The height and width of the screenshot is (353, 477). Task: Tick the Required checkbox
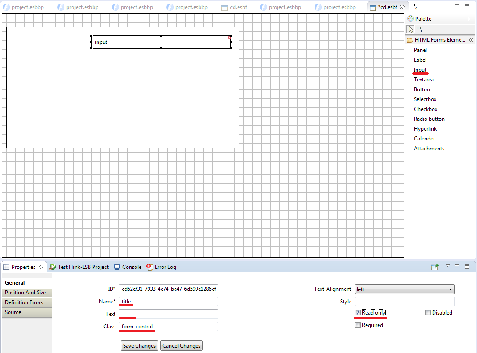coord(358,325)
